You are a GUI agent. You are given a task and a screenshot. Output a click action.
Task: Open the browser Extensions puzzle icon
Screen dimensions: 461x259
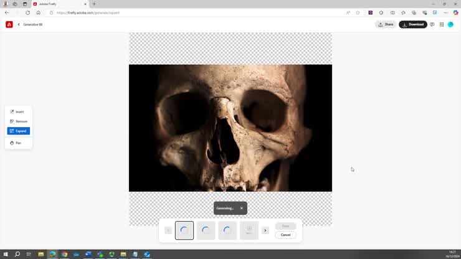coord(381,12)
